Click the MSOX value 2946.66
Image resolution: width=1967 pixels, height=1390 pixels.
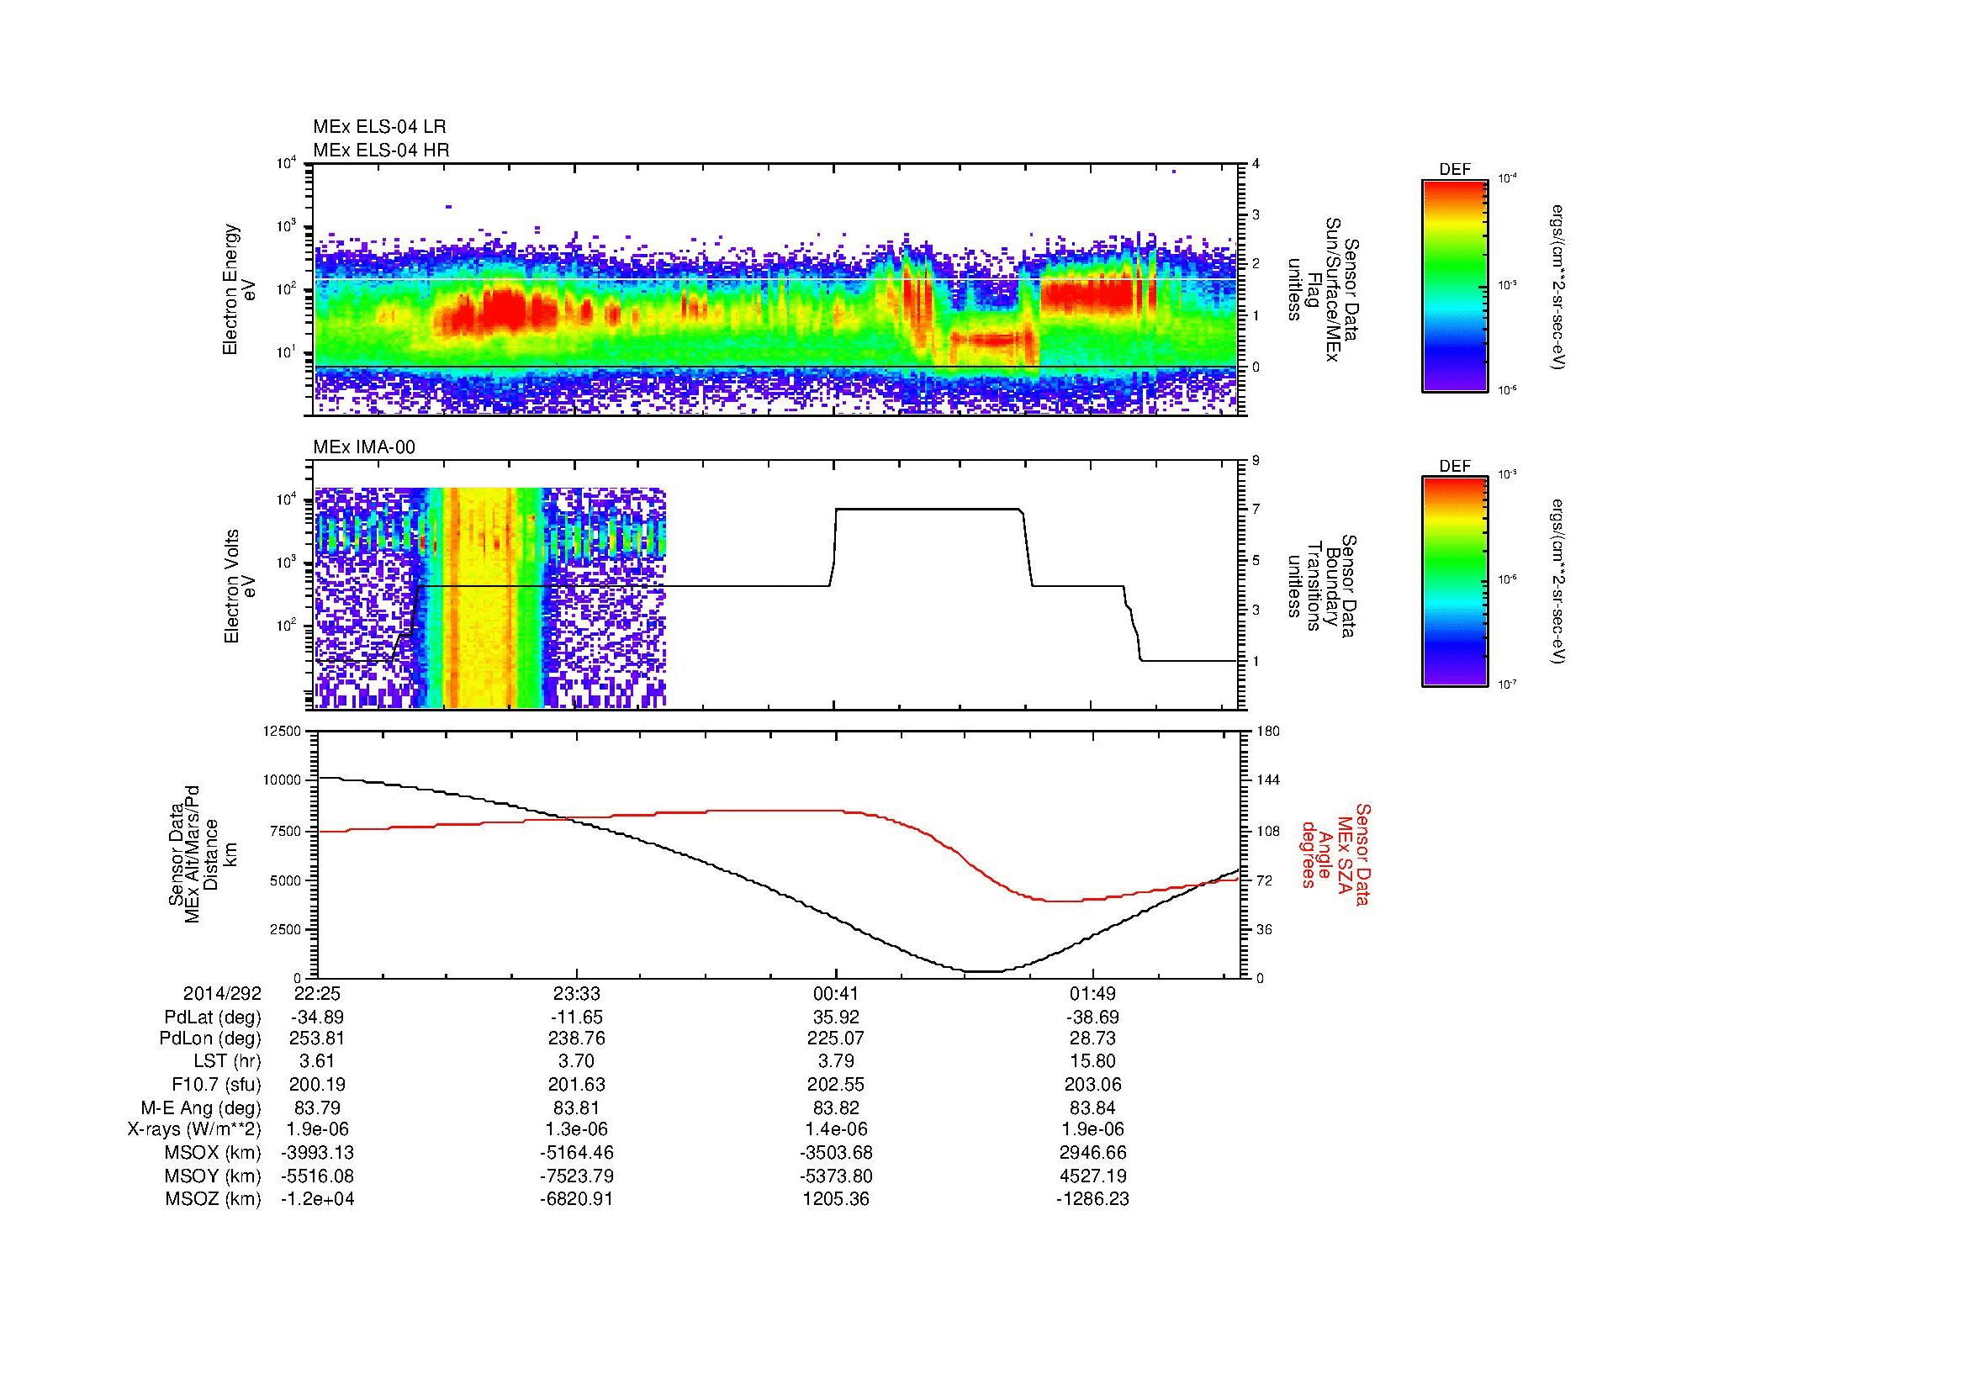point(1093,1153)
